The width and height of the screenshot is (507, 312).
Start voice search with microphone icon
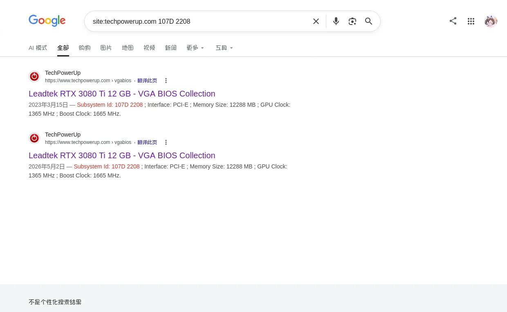point(336,21)
